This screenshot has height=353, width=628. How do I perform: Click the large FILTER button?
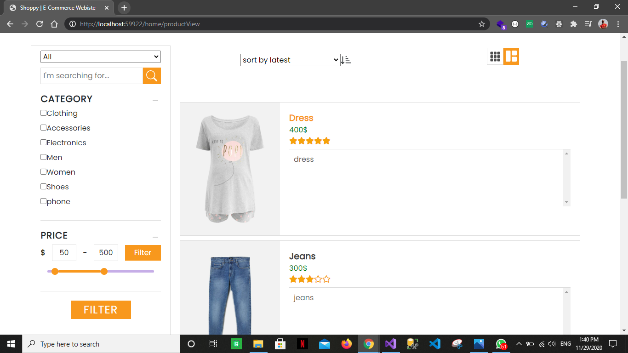click(101, 310)
